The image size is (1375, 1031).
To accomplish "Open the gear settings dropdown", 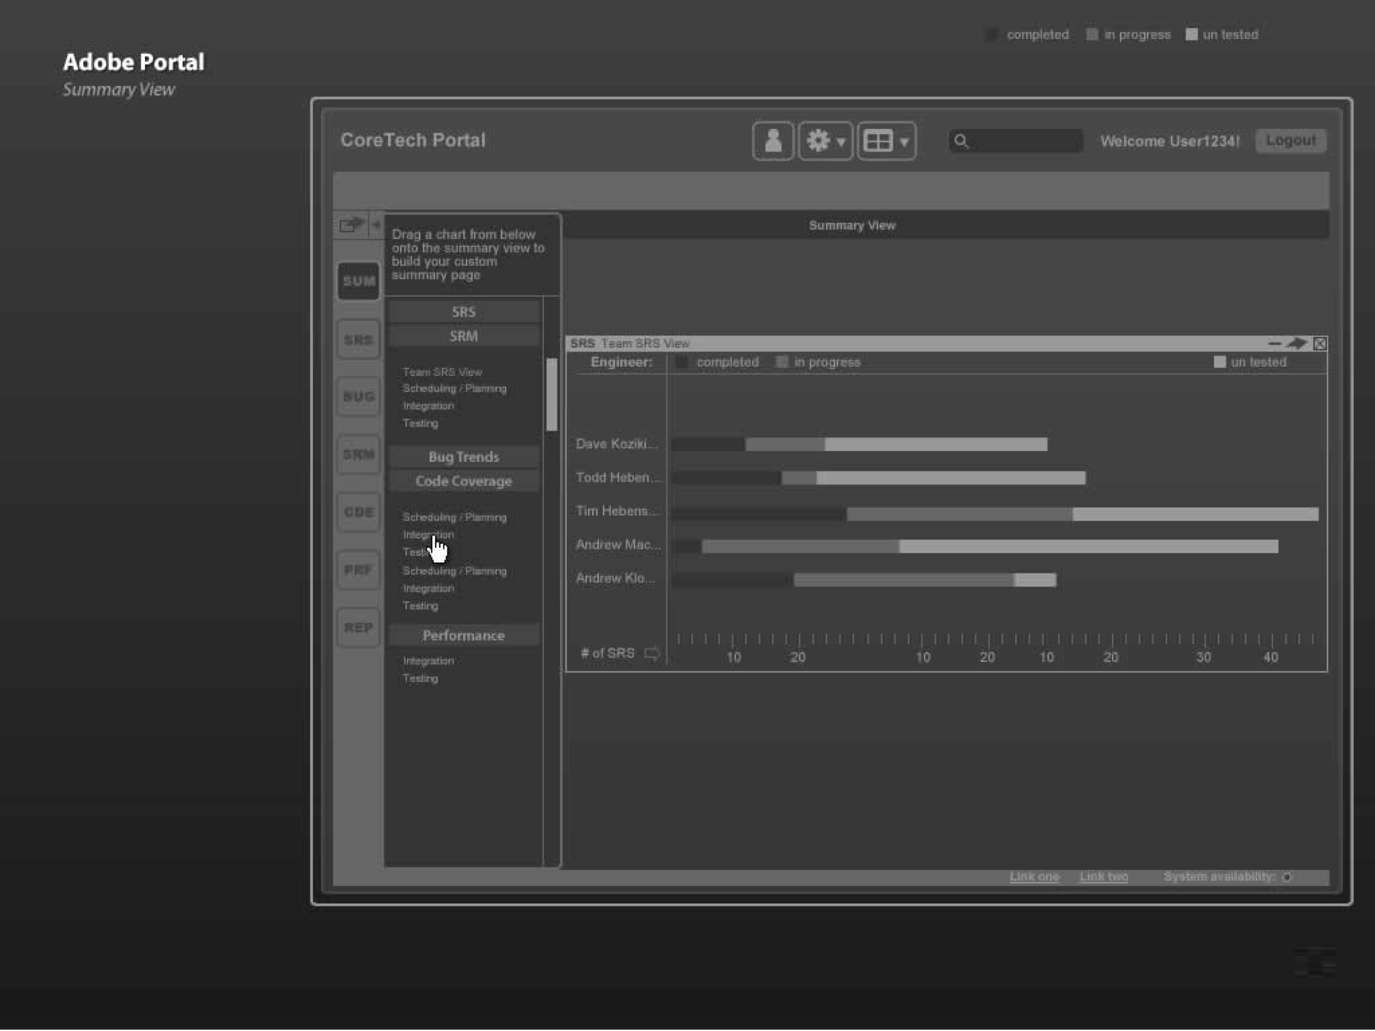I will click(825, 141).
